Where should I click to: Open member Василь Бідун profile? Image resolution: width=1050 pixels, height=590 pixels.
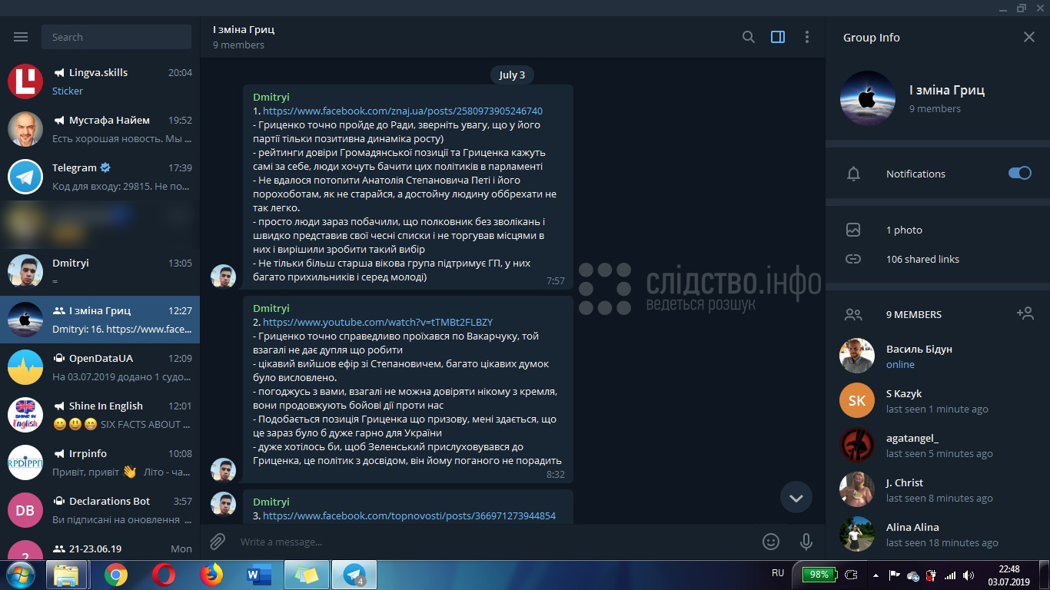click(x=938, y=356)
